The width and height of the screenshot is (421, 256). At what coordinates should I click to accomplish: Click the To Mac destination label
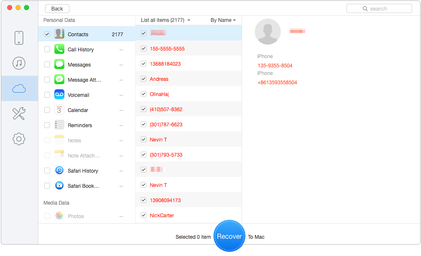pos(256,237)
